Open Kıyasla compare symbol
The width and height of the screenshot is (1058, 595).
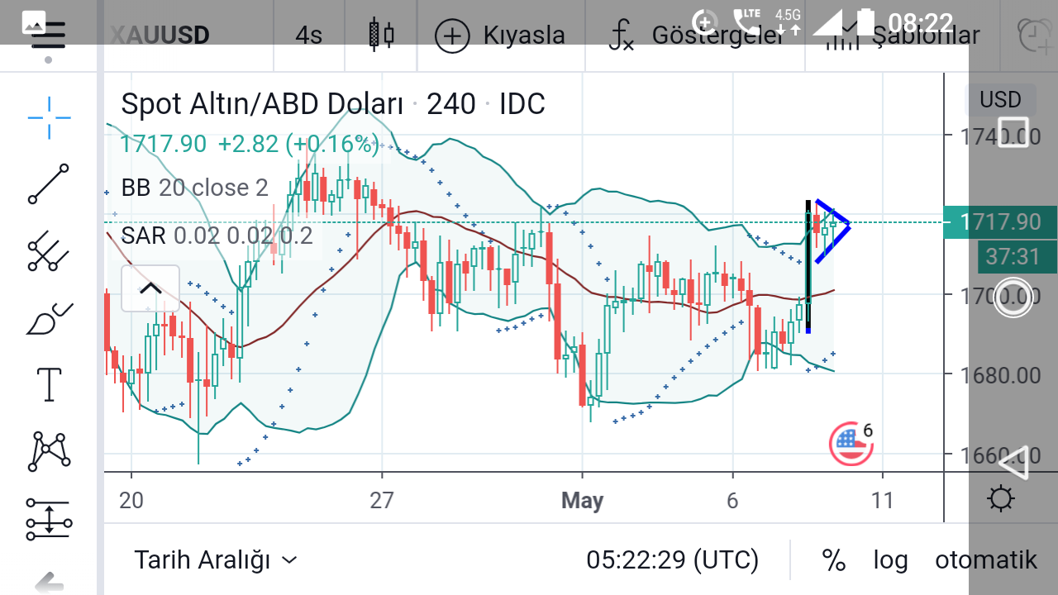point(500,36)
